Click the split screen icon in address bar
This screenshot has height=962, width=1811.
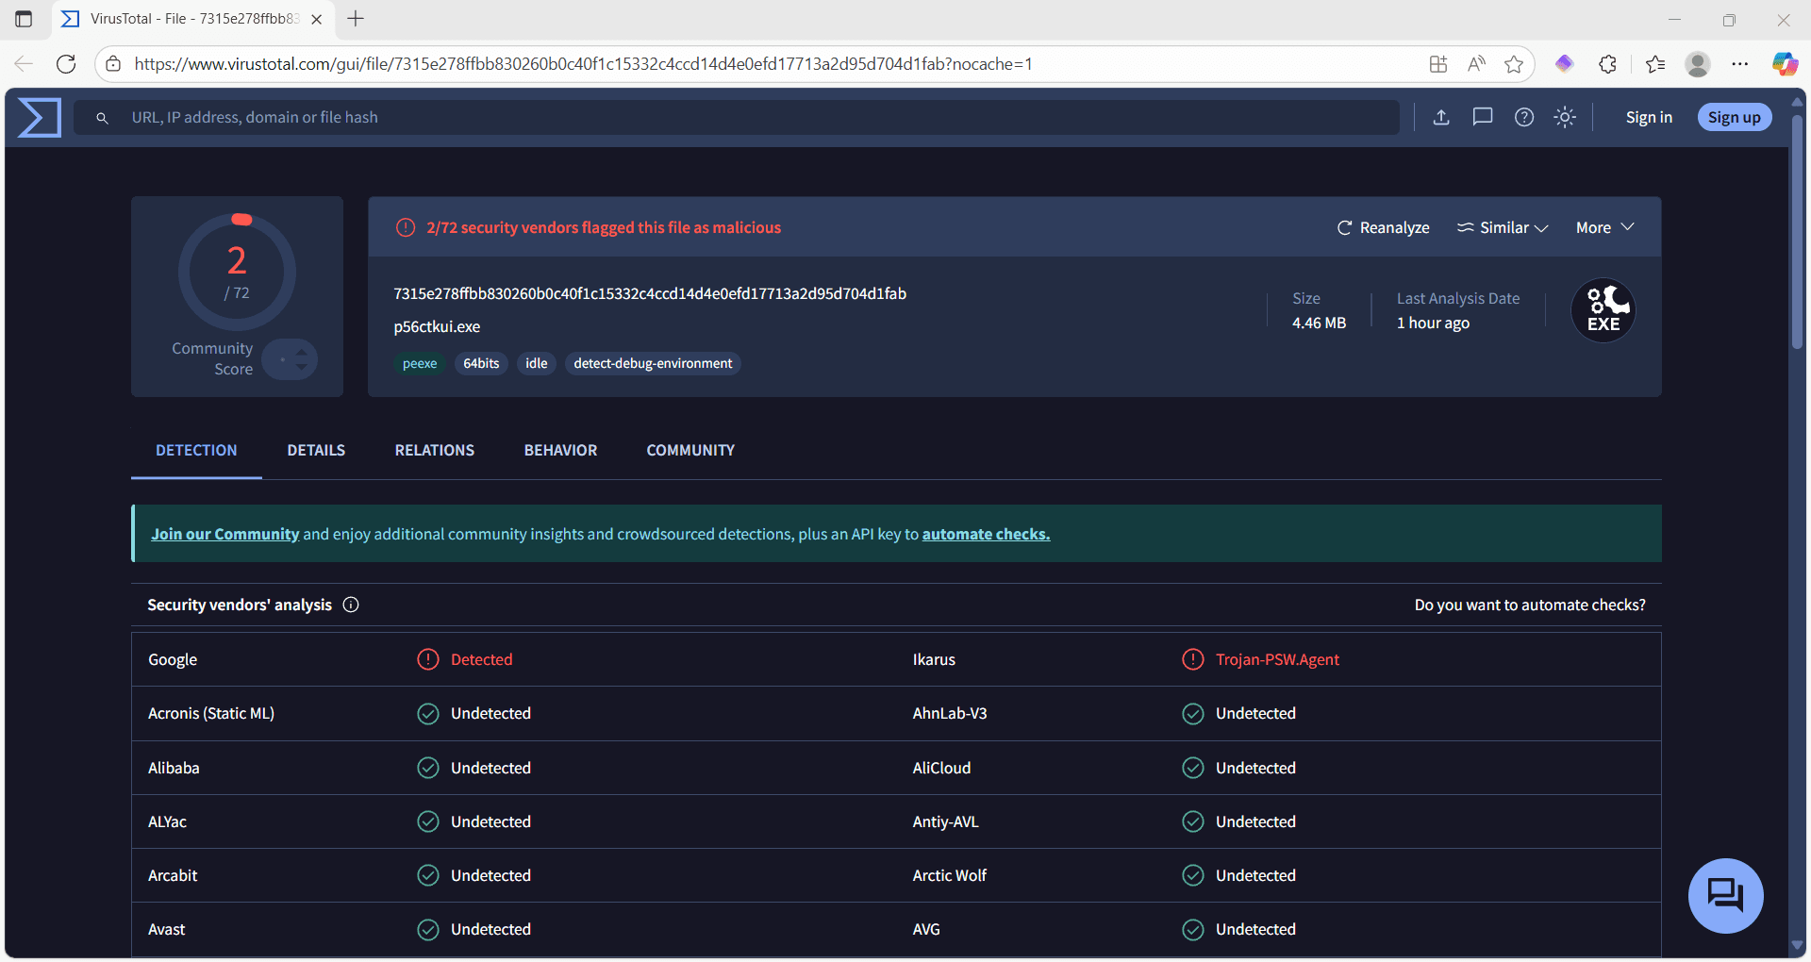pyautogui.click(x=1438, y=64)
